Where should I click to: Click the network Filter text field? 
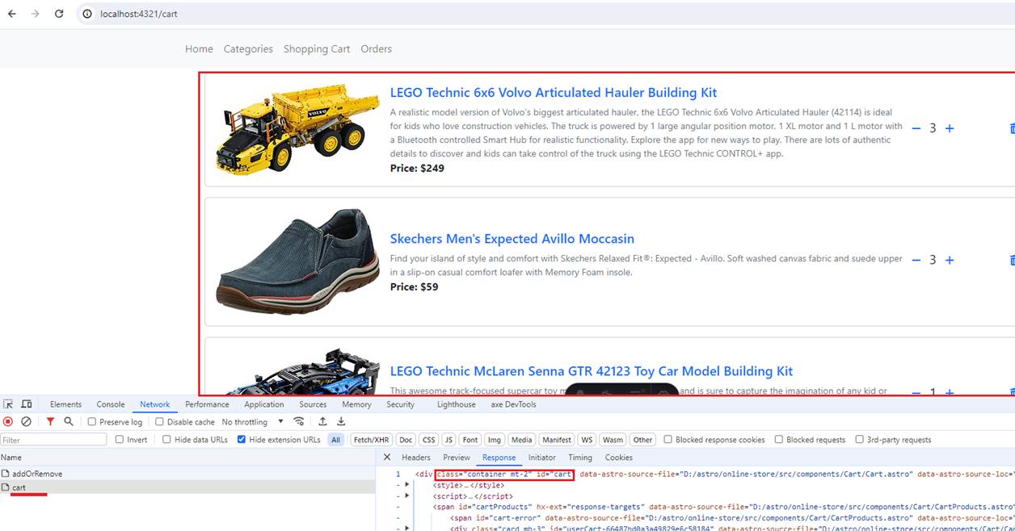tap(54, 440)
